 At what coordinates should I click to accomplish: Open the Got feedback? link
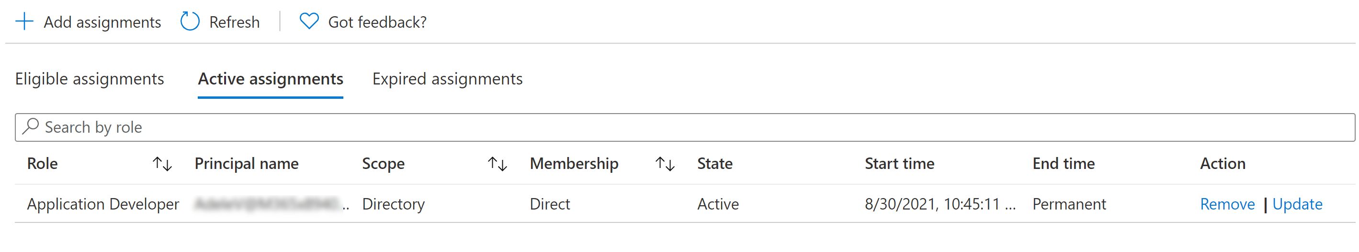(x=377, y=22)
